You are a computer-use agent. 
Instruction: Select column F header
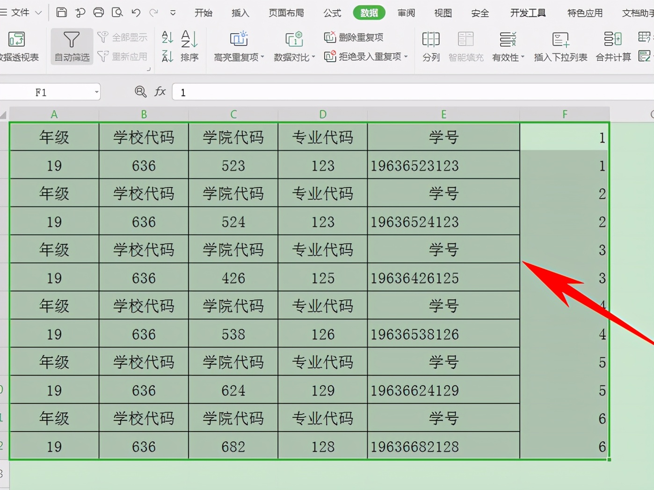click(565, 115)
